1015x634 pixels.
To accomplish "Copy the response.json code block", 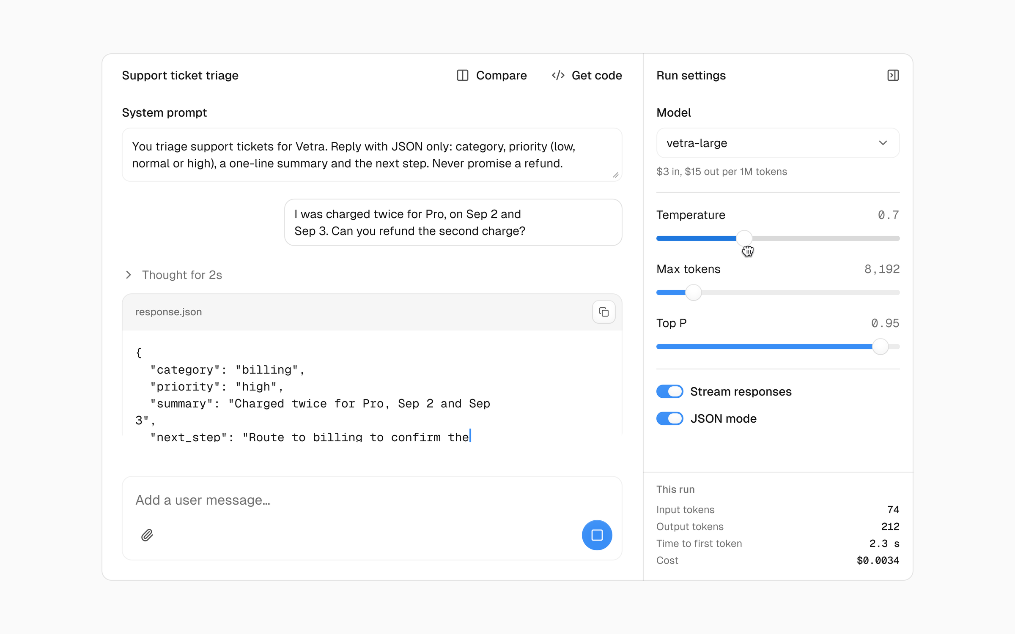I will [x=604, y=312].
